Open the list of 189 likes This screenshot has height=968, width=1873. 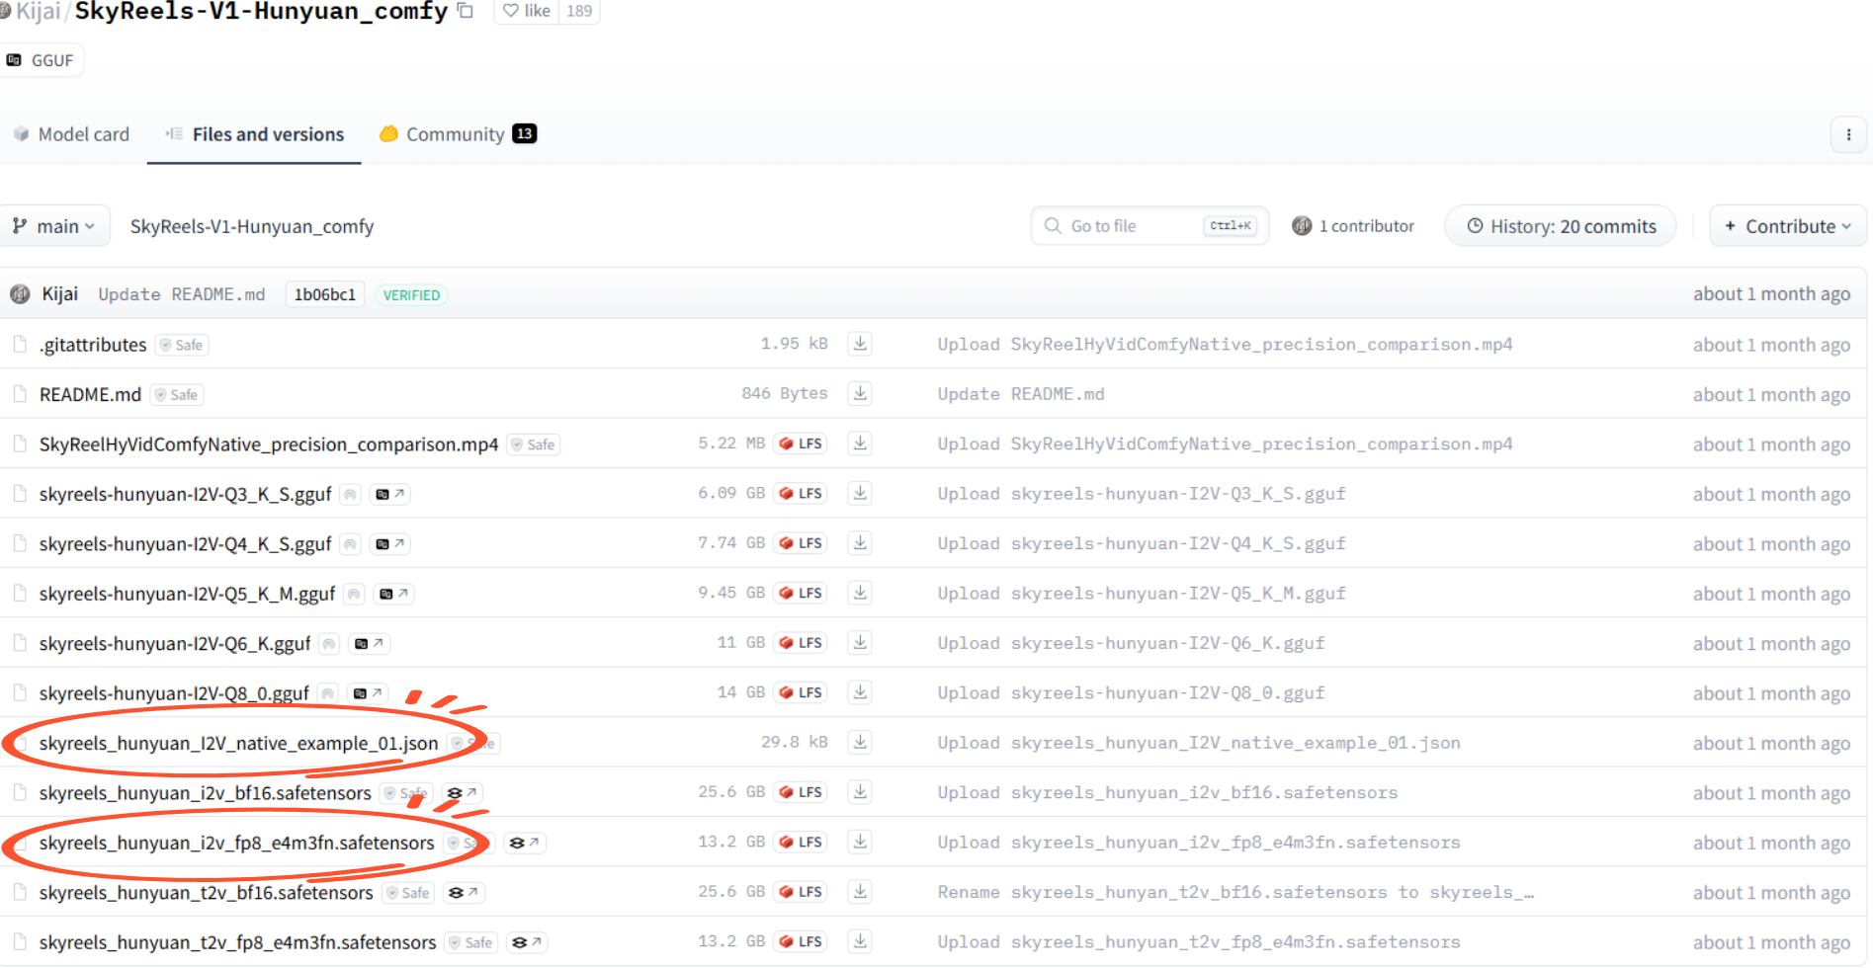pyautogui.click(x=579, y=11)
